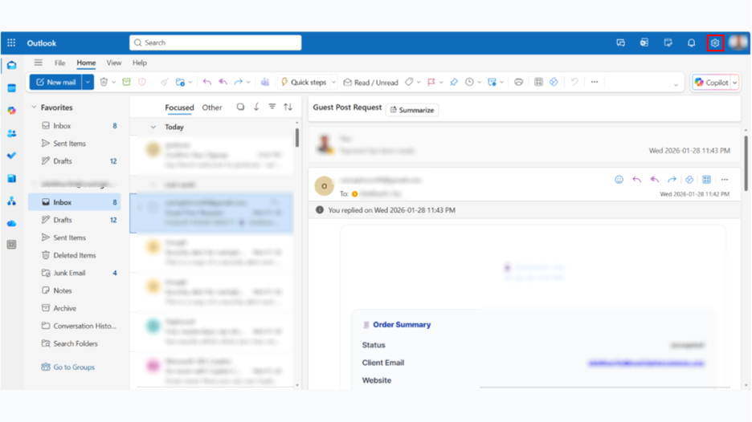Open the notifications bell
The image size is (752, 422).
[691, 43]
